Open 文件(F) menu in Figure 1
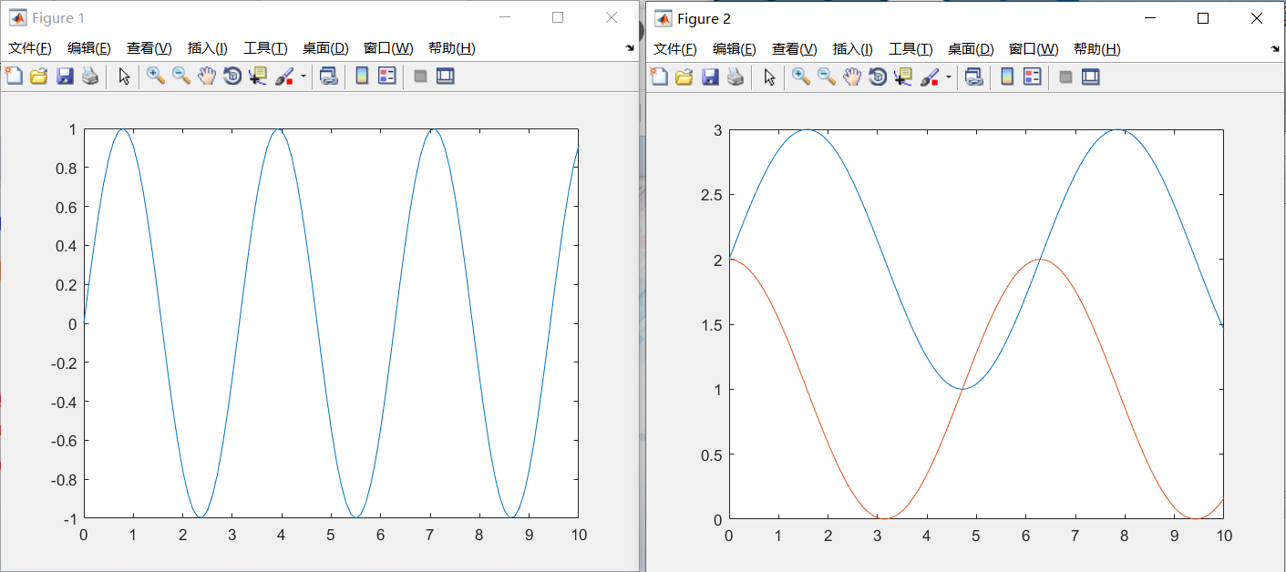This screenshot has height=572, width=1286. (x=30, y=48)
